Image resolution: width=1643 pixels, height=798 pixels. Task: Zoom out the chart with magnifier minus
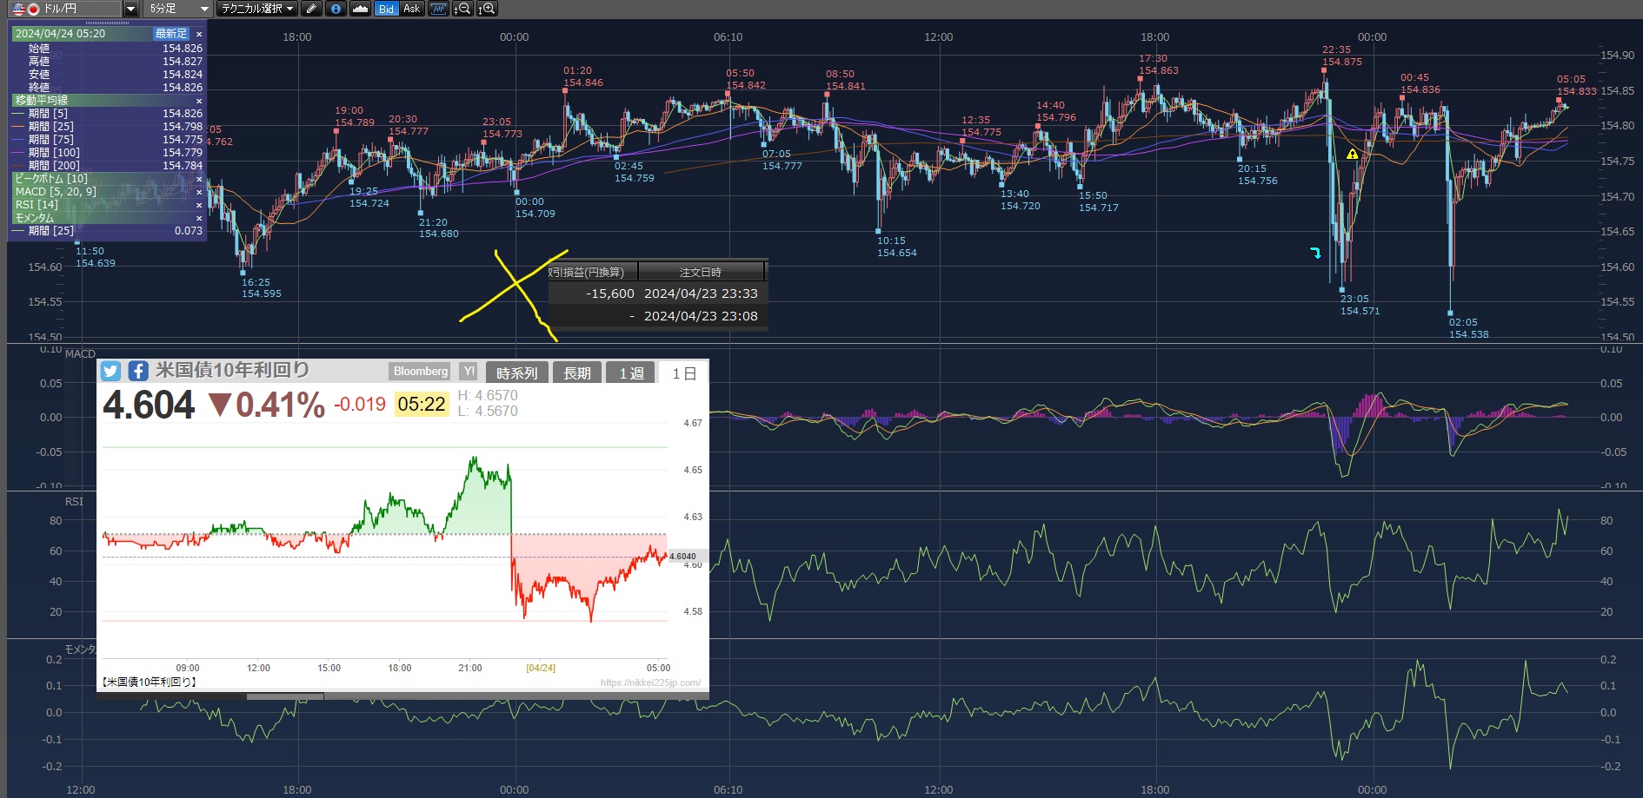(x=463, y=9)
